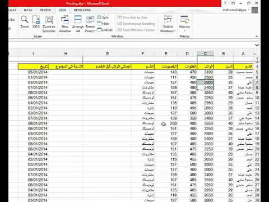Image resolution: width=269 pixels, height=202 pixels.
Task: Select row 15 header
Action: click(x=257, y=123)
